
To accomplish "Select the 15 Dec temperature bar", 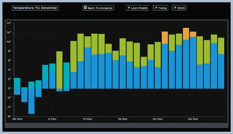I will (123, 63).
